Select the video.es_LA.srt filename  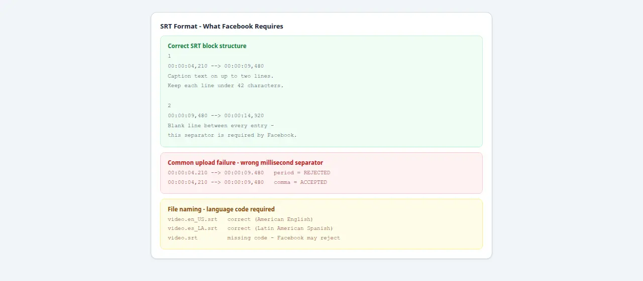coord(192,228)
